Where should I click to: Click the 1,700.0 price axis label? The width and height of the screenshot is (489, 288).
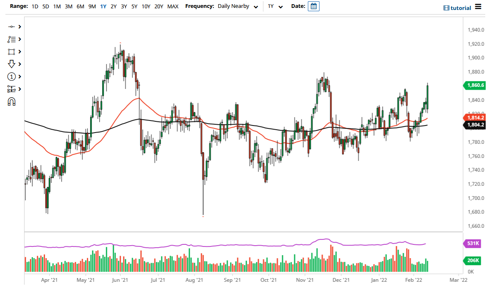[476, 198]
